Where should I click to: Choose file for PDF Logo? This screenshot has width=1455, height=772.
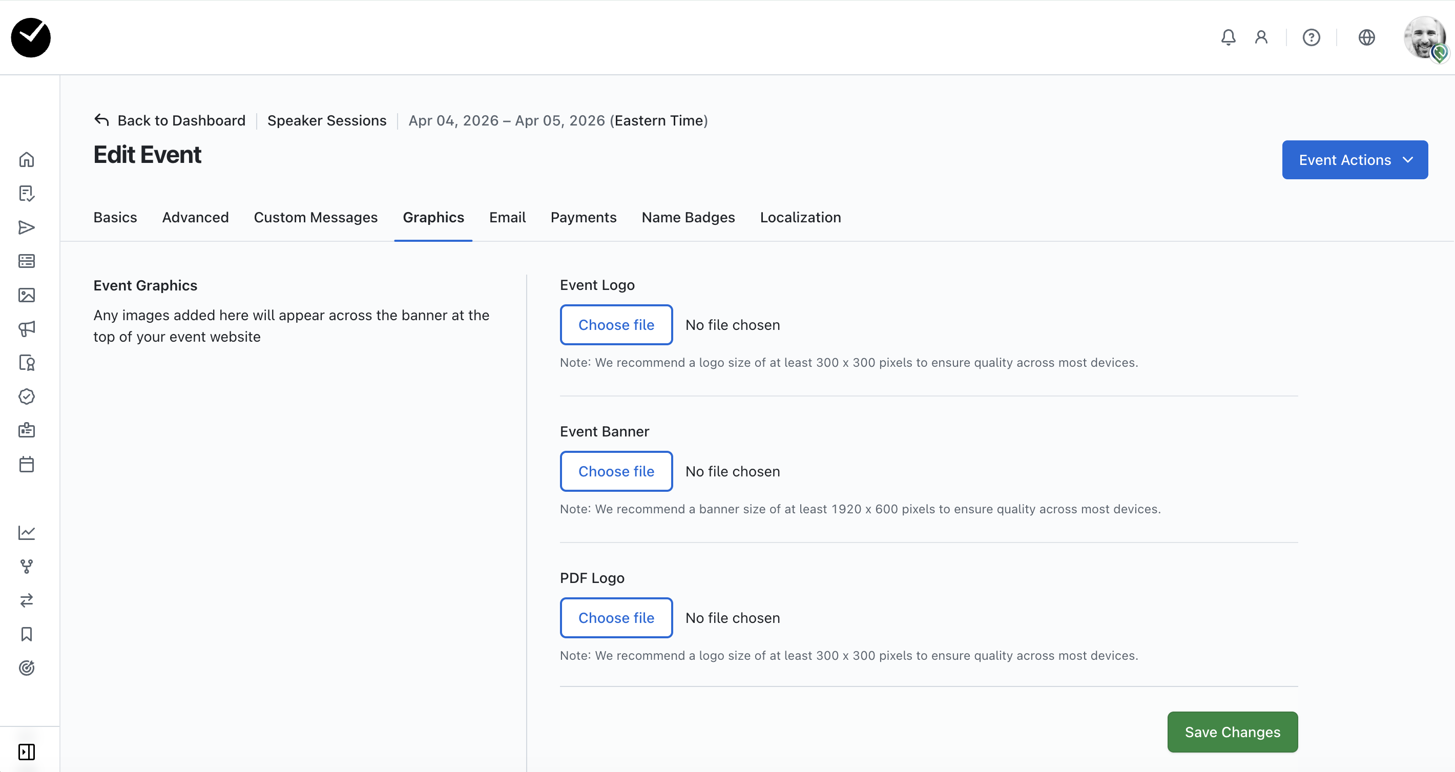(616, 618)
